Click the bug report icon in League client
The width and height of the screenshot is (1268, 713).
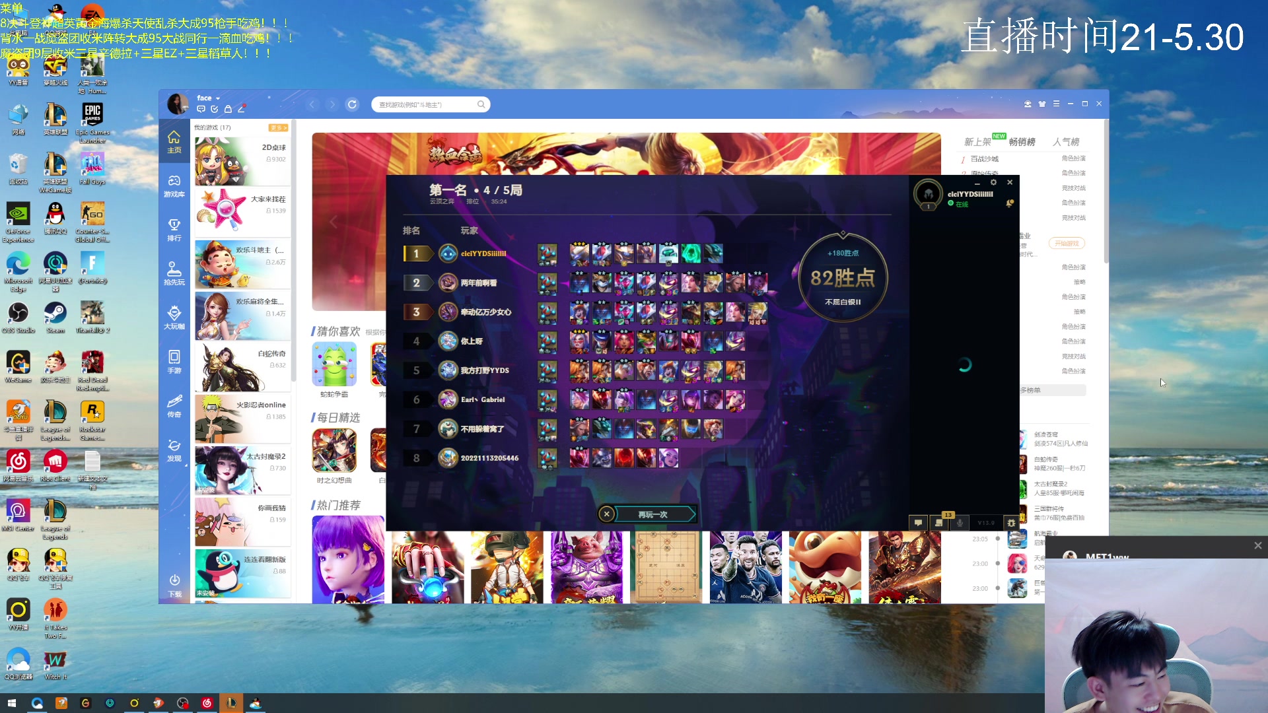tap(1011, 522)
